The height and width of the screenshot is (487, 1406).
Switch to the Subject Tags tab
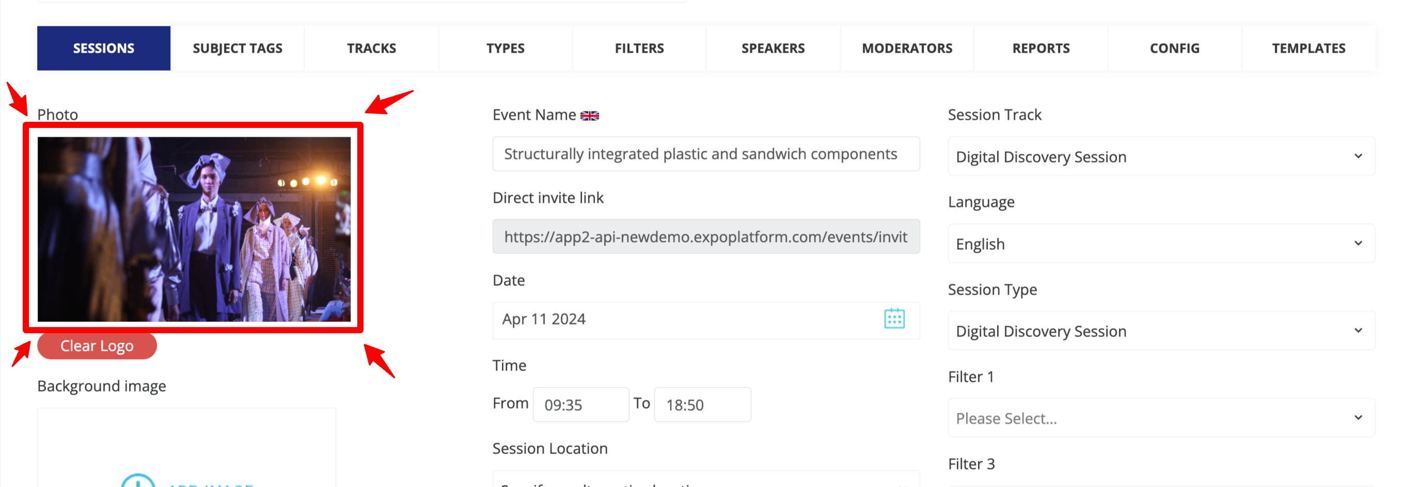click(238, 48)
